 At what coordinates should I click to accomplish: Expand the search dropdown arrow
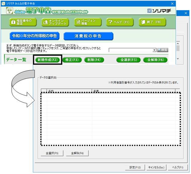click(155, 50)
